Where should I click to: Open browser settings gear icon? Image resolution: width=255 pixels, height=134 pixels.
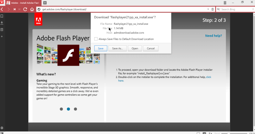[2, 128]
